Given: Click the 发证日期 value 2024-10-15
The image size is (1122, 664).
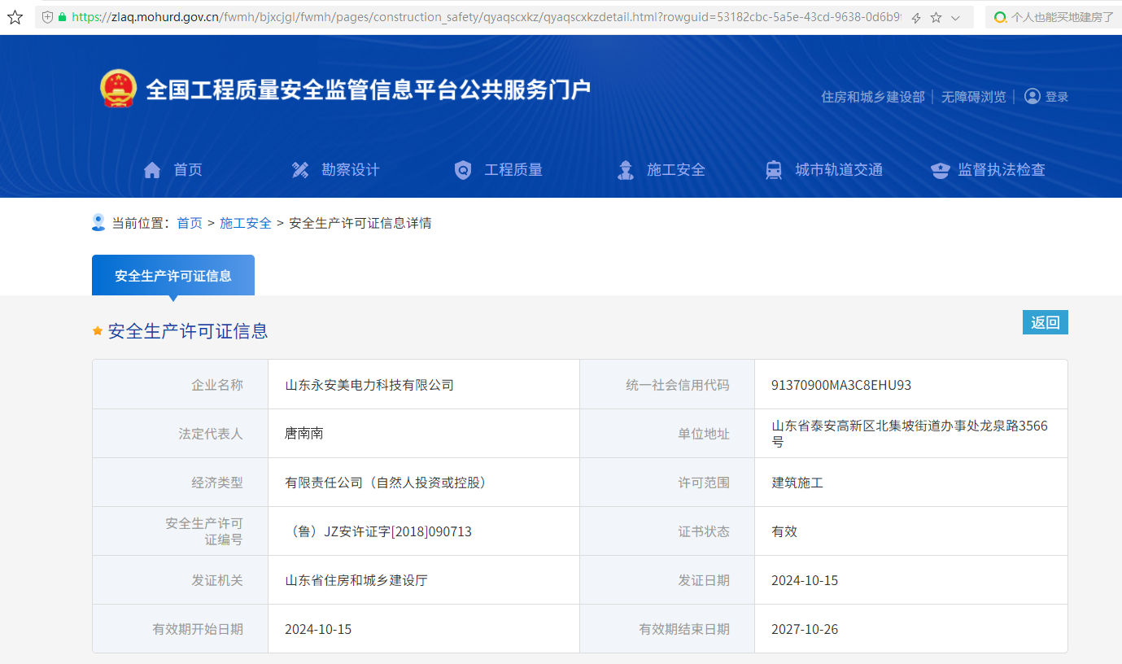Looking at the screenshot, I should pyautogui.click(x=805, y=580).
